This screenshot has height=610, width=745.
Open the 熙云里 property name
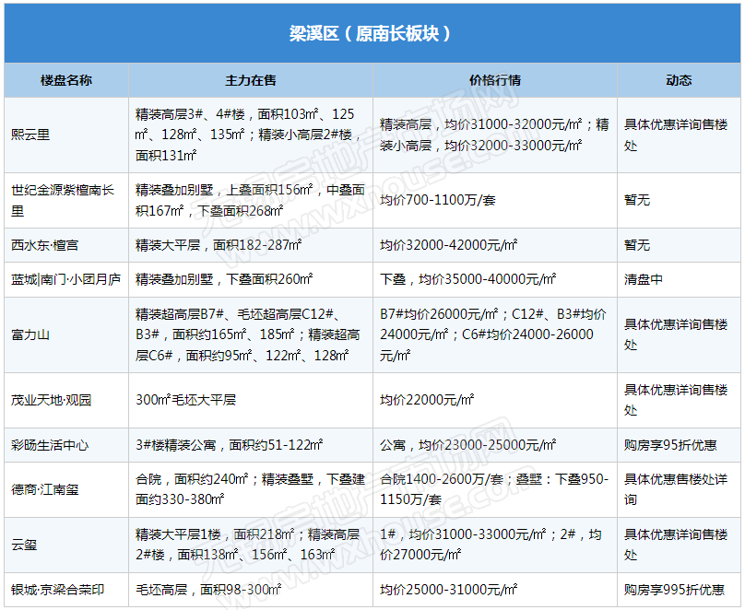coord(31,135)
